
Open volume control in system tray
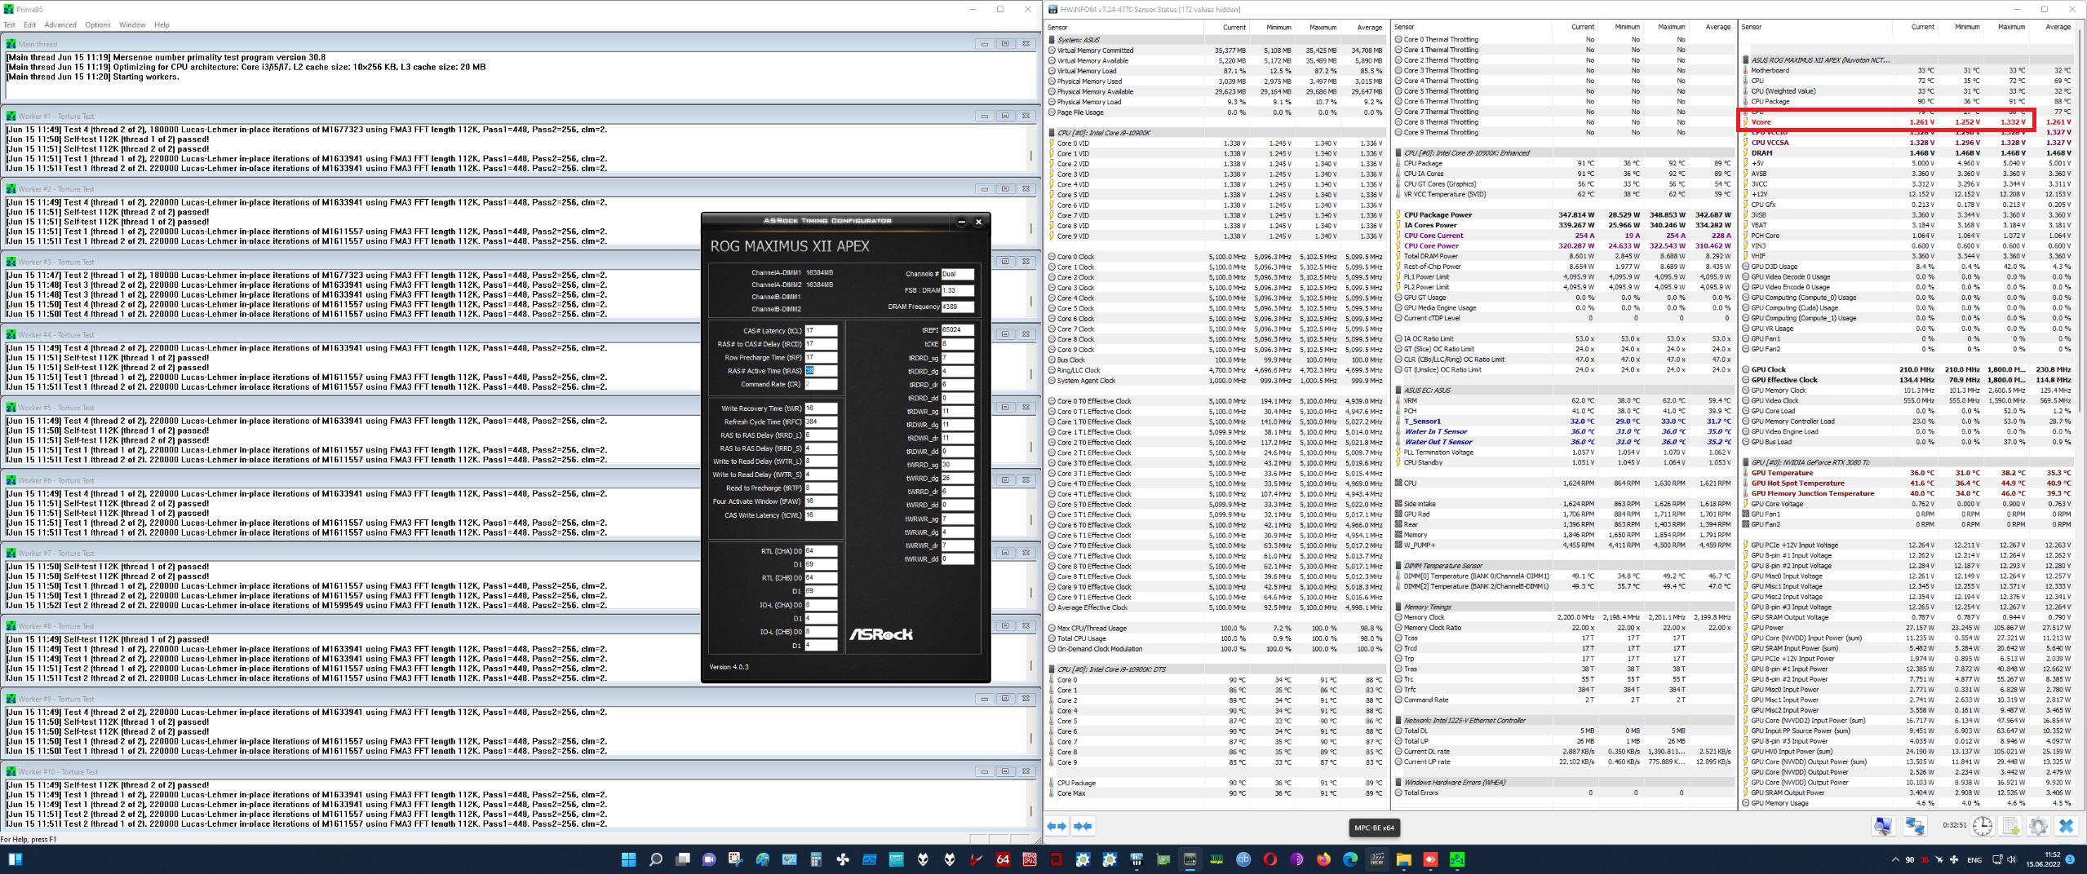coord(2011,859)
